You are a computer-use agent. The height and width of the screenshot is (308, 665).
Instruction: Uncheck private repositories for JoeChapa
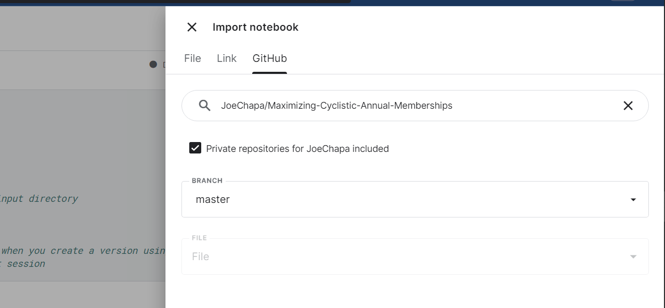click(195, 148)
